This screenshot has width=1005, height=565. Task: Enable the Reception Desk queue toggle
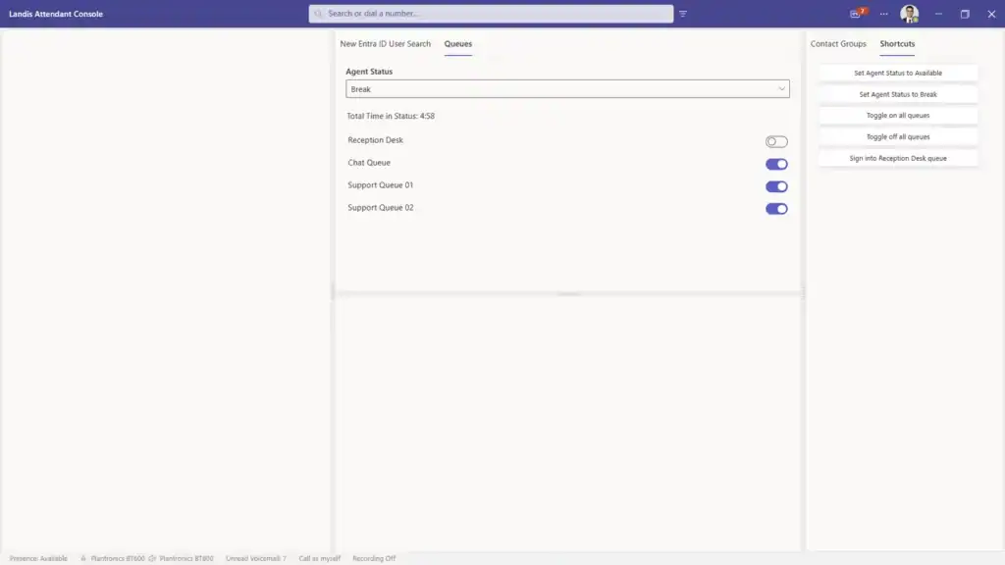775,140
